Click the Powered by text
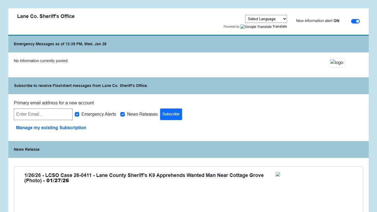 [x=231, y=27]
